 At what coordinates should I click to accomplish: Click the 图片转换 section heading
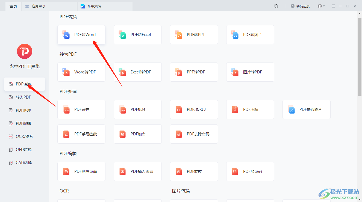[181, 191]
